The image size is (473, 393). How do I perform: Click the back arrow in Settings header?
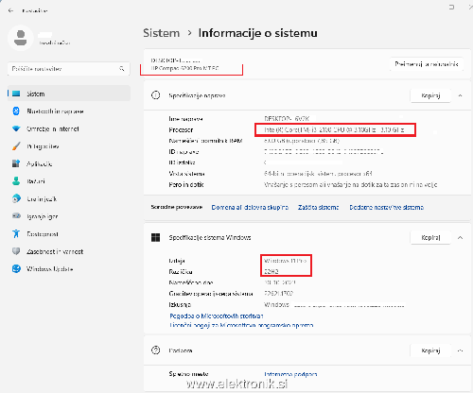(10, 10)
